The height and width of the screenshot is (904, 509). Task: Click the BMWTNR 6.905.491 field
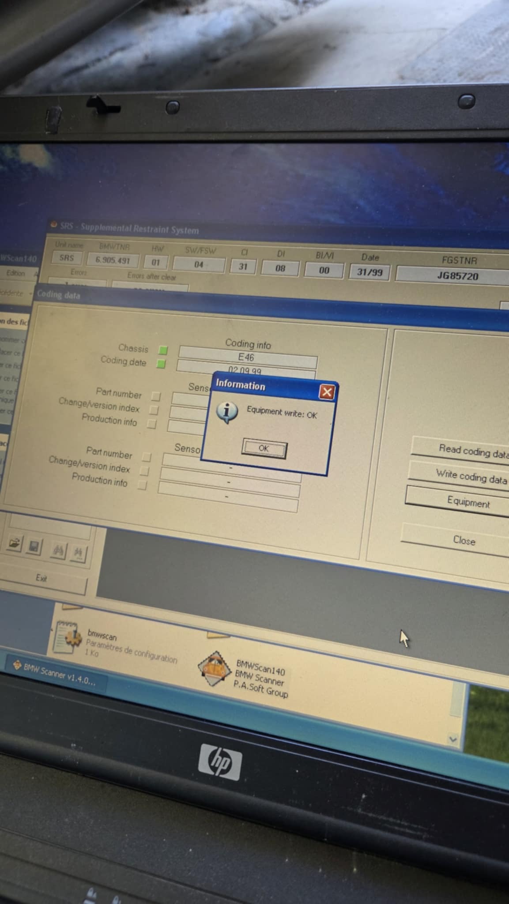(x=113, y=260)
